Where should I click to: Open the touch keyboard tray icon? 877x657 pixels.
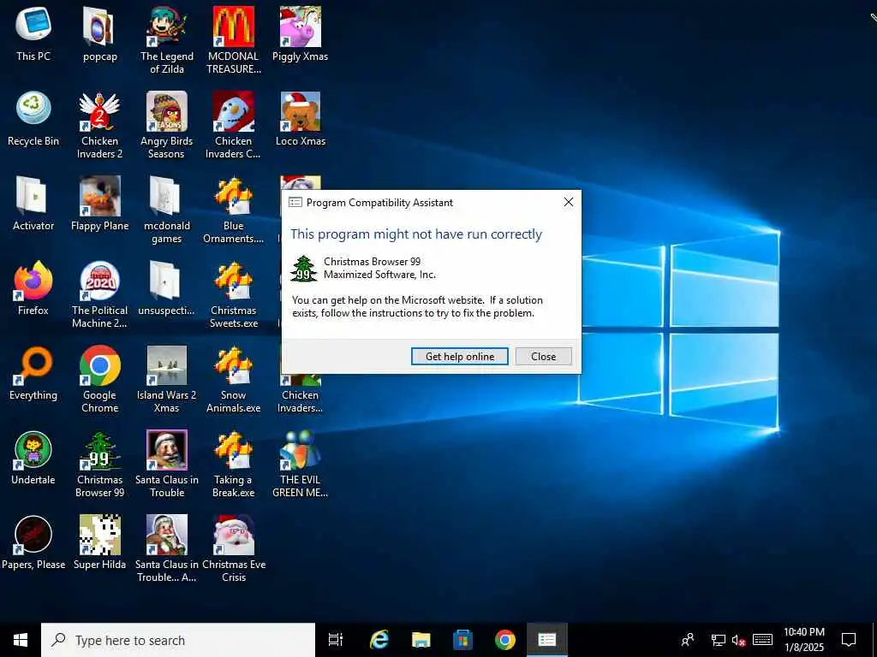762,640
